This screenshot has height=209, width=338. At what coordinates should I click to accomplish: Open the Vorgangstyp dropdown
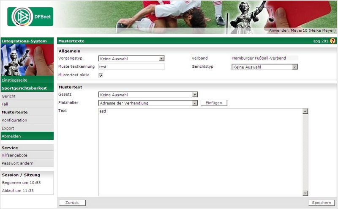pos(131,59)
